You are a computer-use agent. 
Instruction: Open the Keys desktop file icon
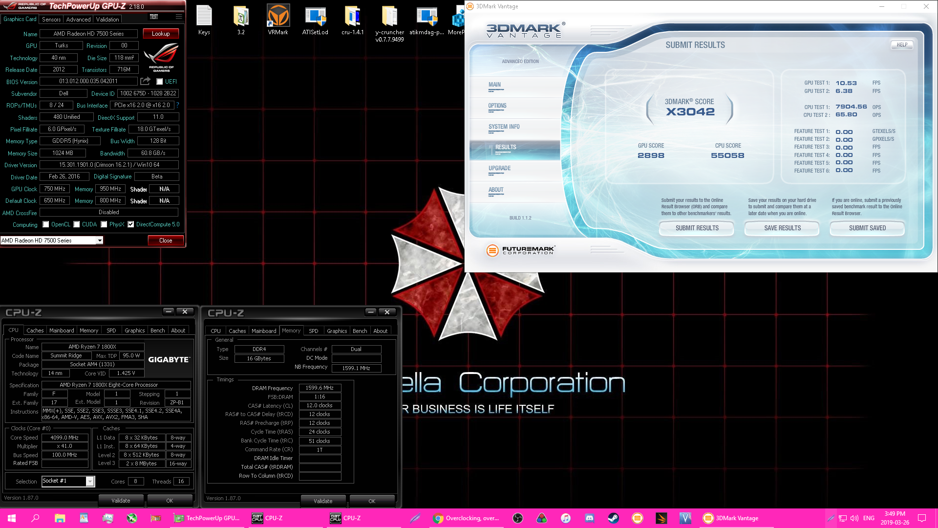[204, 21]
